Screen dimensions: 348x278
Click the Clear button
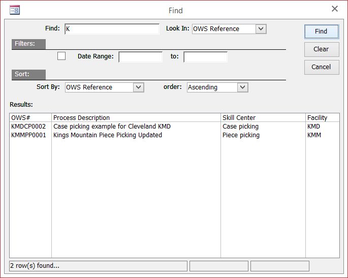tap(322, 49)
